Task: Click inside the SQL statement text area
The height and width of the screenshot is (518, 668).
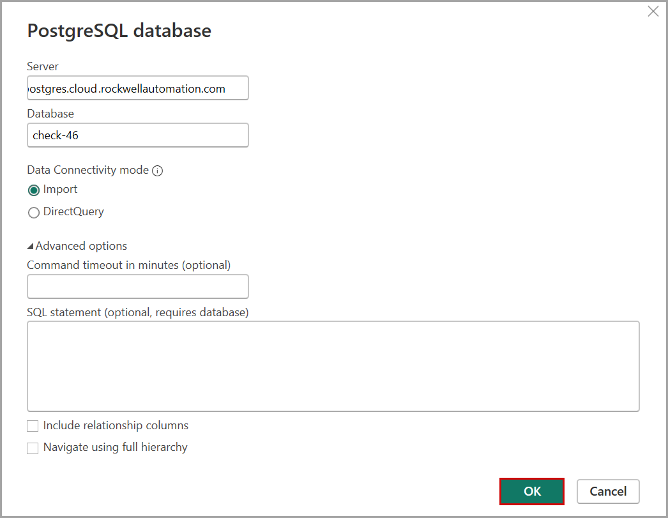Action: point(333,366)
